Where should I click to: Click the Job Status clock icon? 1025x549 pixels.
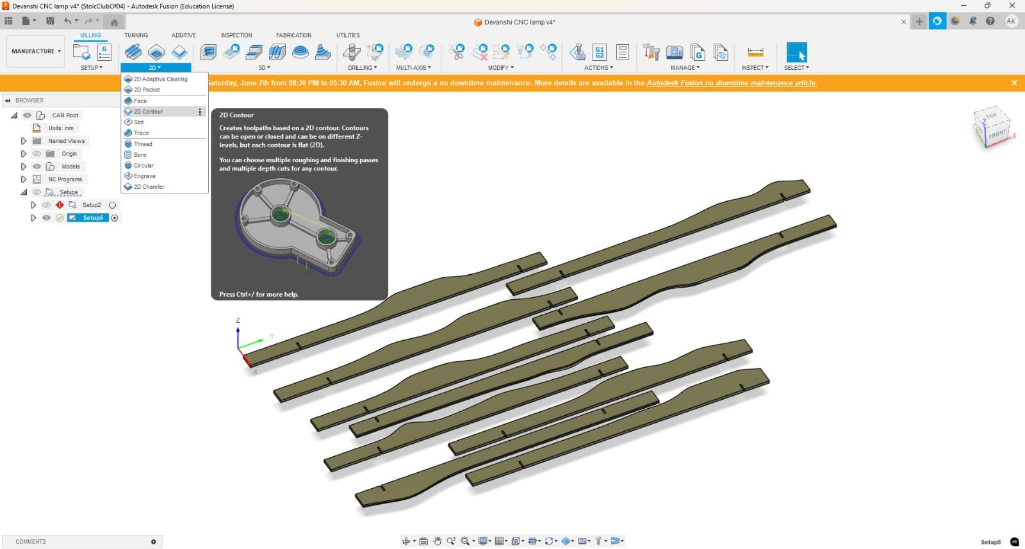(955, 21)
